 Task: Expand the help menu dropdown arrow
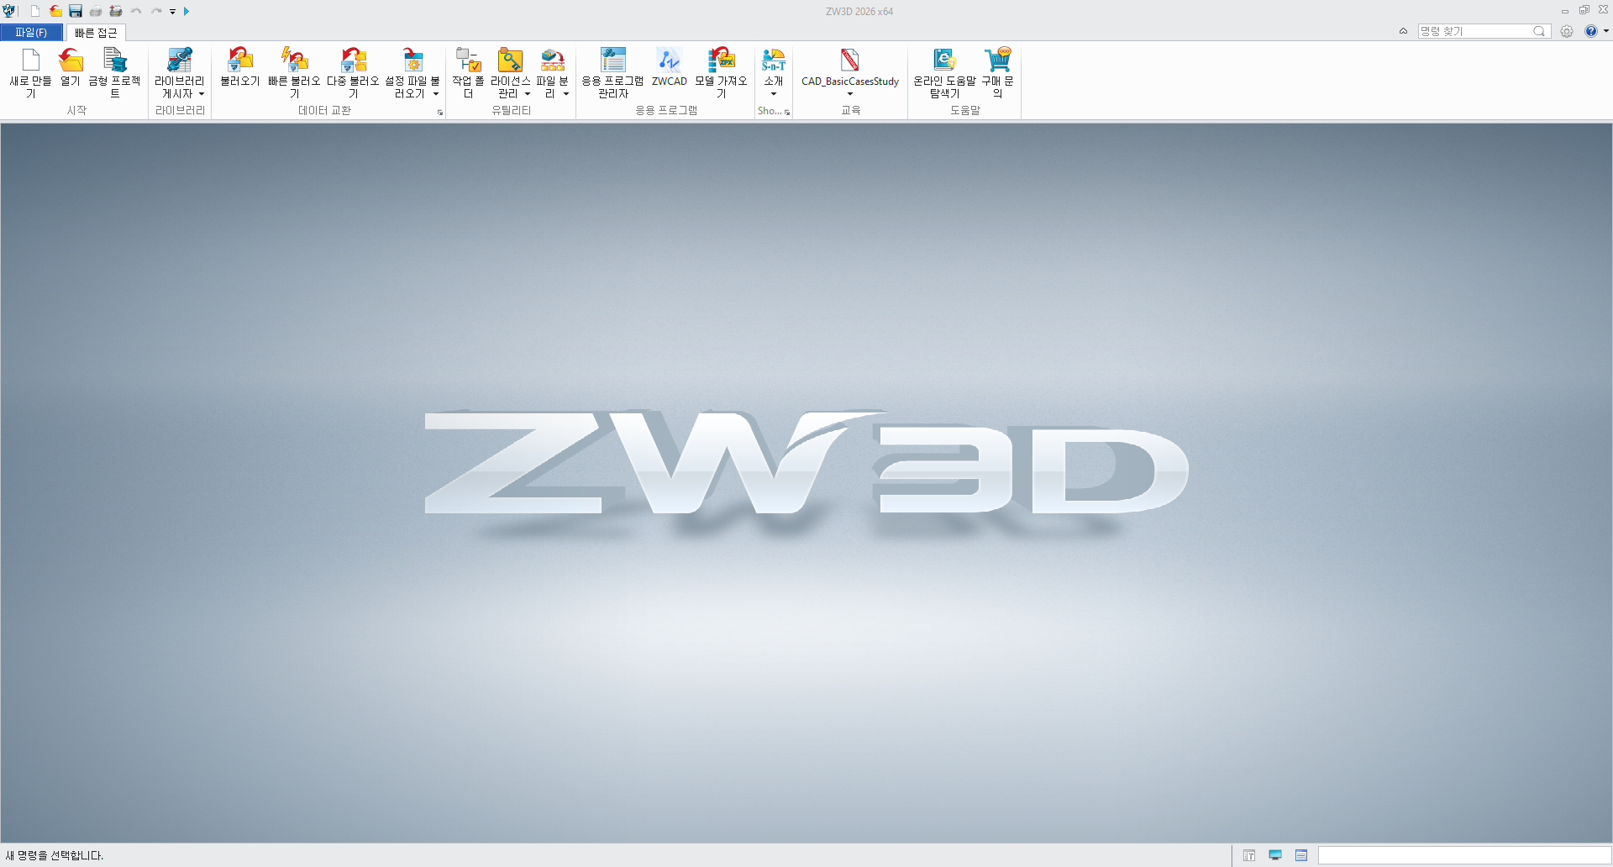(x=1605, y=31)
